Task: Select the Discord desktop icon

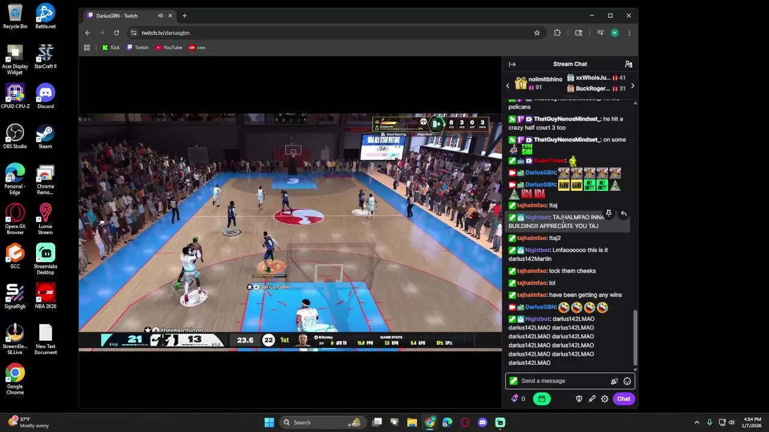Action: 46,96
